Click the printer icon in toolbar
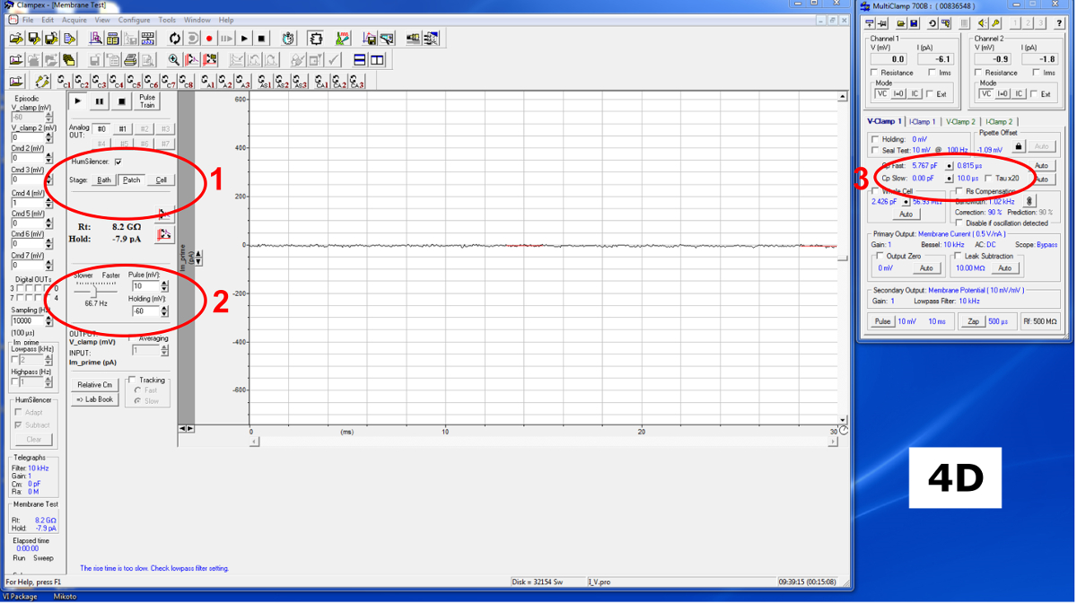This screenshot has width=1077, height=604. [x=130, y=60]
